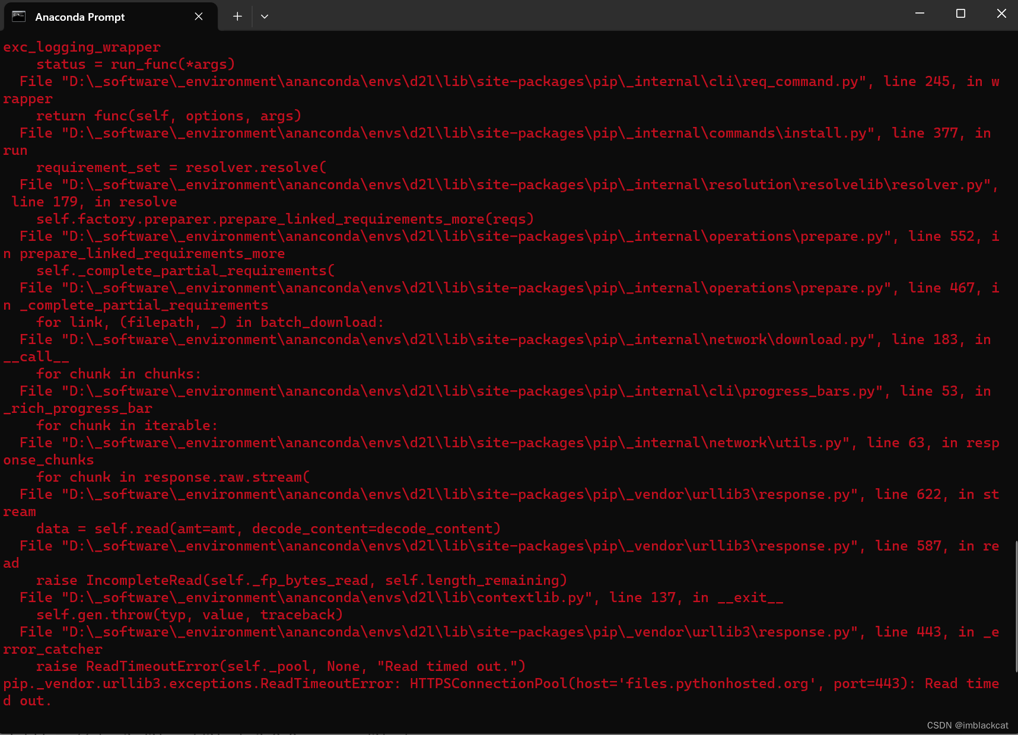Click "self._complete_partial_requirements(" line

pos(186,271)
